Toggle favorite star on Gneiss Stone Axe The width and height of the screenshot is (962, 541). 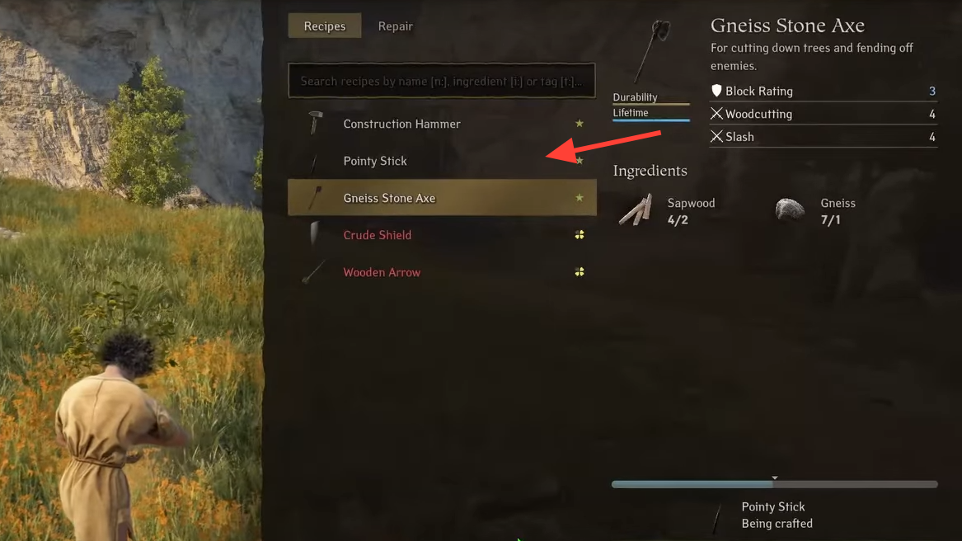tap(580, 198)
